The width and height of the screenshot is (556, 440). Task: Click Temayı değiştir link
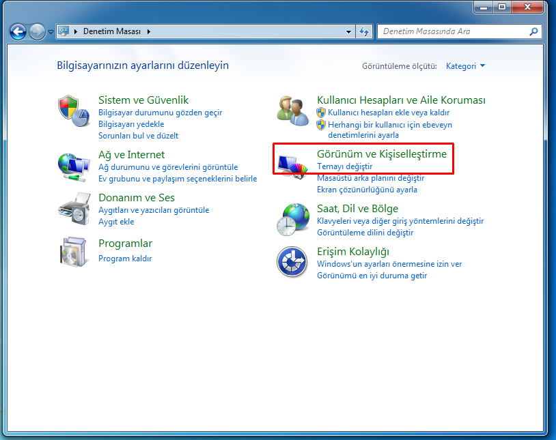point(345,166)
